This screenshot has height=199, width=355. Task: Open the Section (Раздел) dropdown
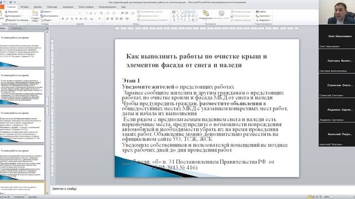tap(47, 20)
